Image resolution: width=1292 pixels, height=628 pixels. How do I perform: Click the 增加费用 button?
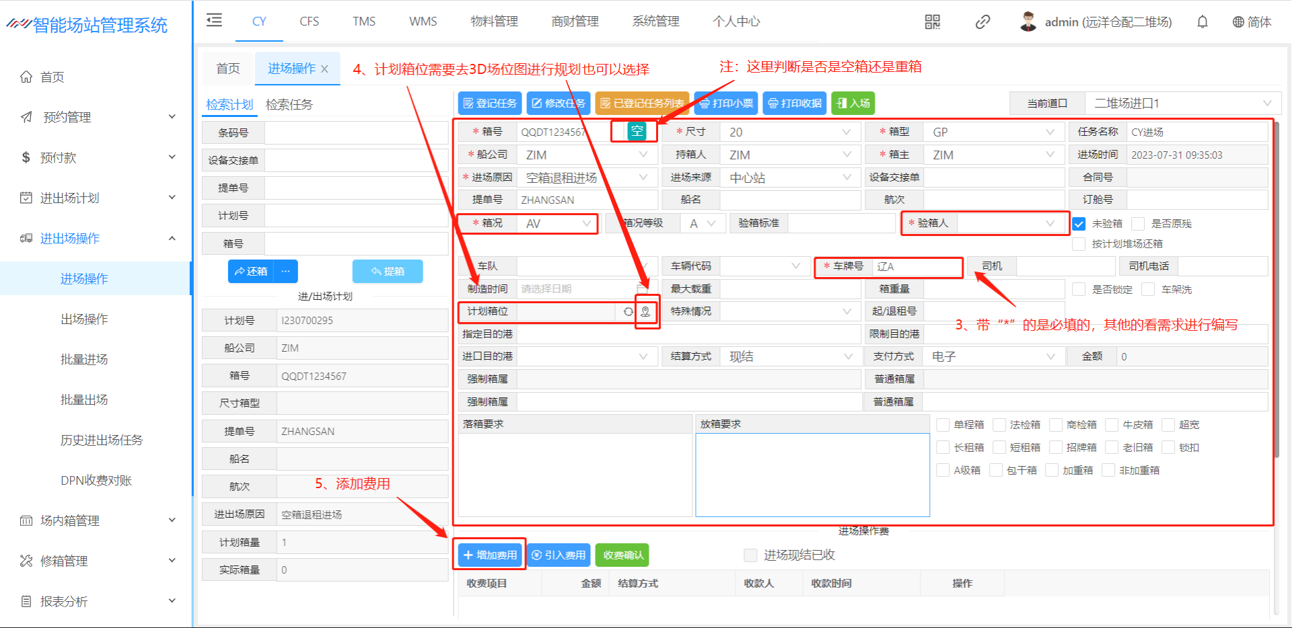coord(490,555)
